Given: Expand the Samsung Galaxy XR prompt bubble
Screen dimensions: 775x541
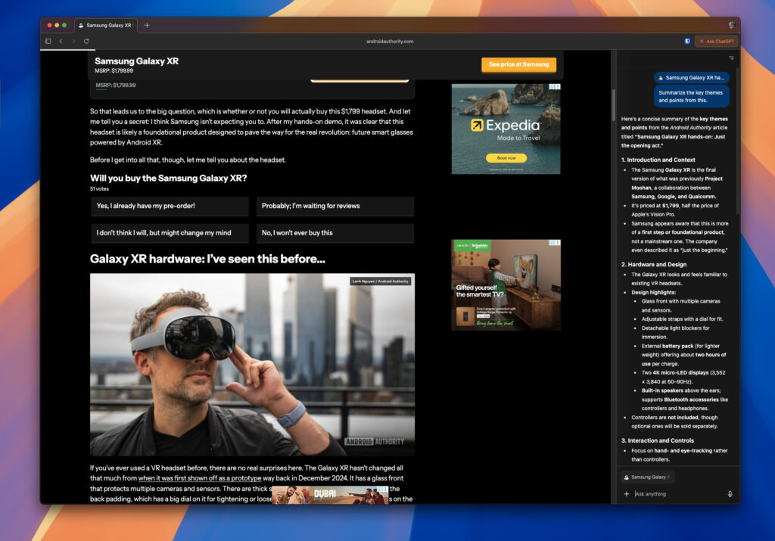Looking at the screenshot, I should [690, 78].
